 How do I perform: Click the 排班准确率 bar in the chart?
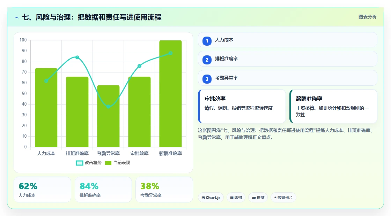77,112
